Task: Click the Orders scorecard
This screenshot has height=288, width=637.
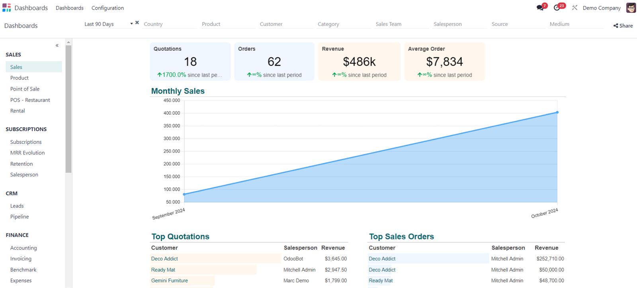Action: point(274,62)
